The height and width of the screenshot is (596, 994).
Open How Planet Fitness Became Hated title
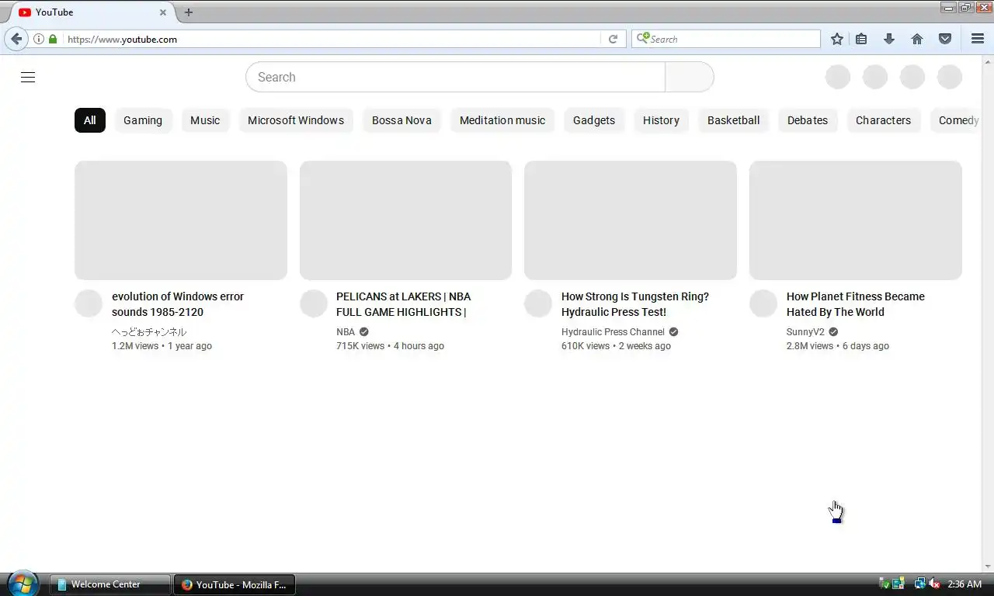[x=856, y=304]
